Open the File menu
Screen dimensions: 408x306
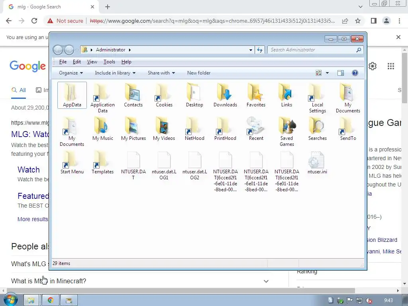click(63, 62)
